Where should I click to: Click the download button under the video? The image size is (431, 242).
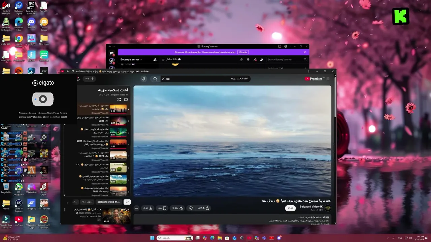[x=148, y=208]
